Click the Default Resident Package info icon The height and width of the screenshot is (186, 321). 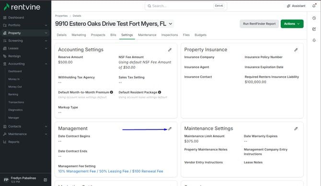[x=160, y=92]
